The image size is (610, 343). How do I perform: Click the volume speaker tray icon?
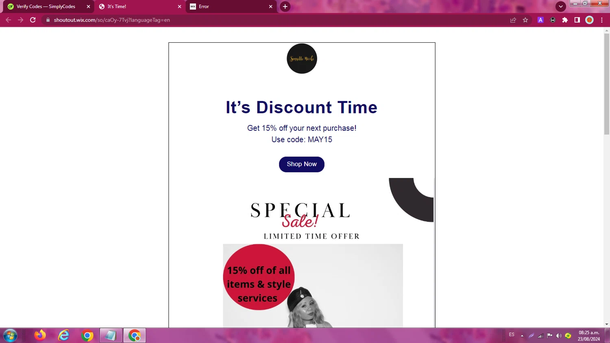point(559,336)
